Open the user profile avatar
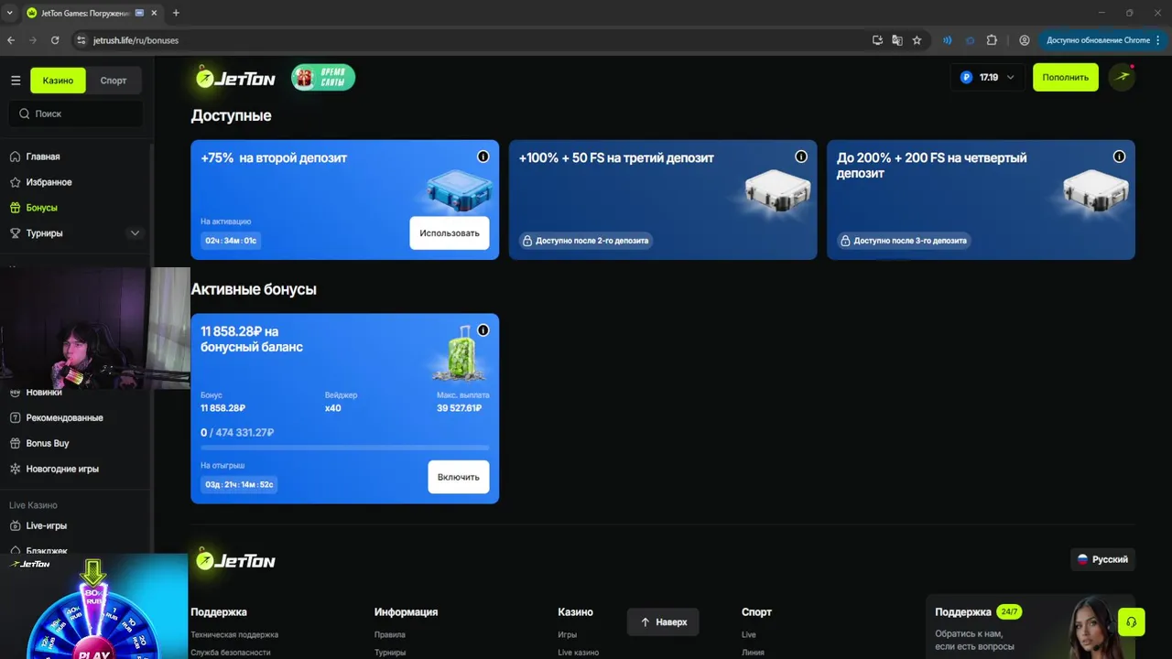1172x659 pixels. coord(1122,78)
